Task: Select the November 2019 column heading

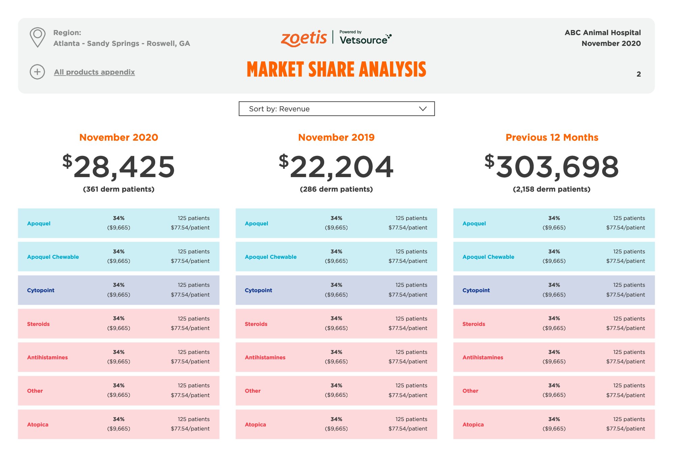Action: coord(336,137)
